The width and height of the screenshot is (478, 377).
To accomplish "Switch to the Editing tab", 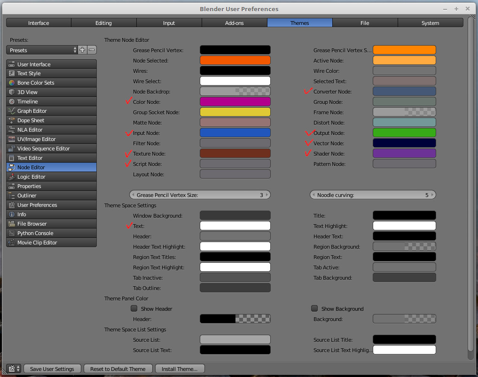I will (104, 23).
